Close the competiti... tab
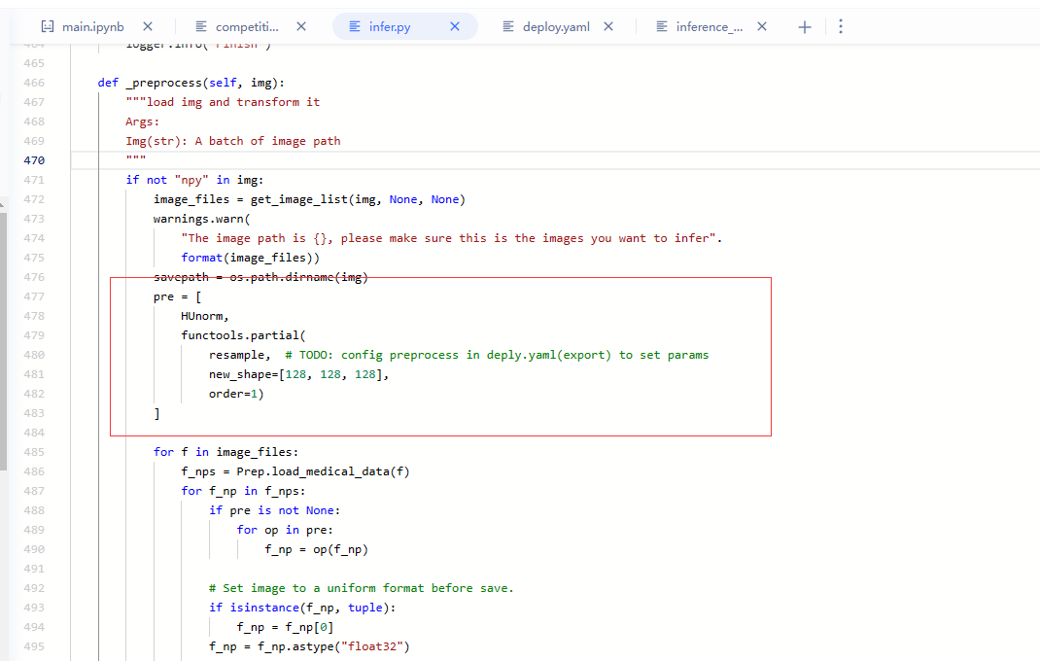The width and height of the screenshot is (1040, 661). 301,26
